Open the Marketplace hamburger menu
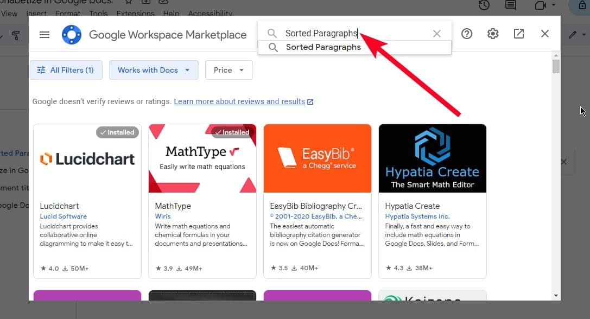590x319 pixels. tap(45, 34)
